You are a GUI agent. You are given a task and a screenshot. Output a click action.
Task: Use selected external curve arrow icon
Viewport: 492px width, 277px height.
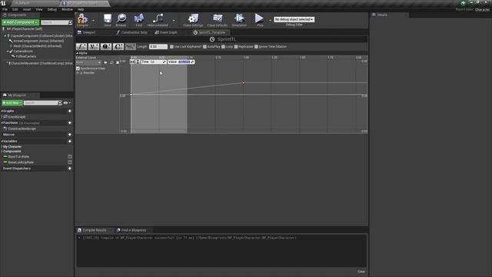(105, 62)
